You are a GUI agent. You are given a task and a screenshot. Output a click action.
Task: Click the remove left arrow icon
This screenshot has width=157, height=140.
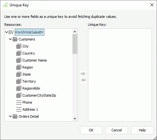point(83,80)
